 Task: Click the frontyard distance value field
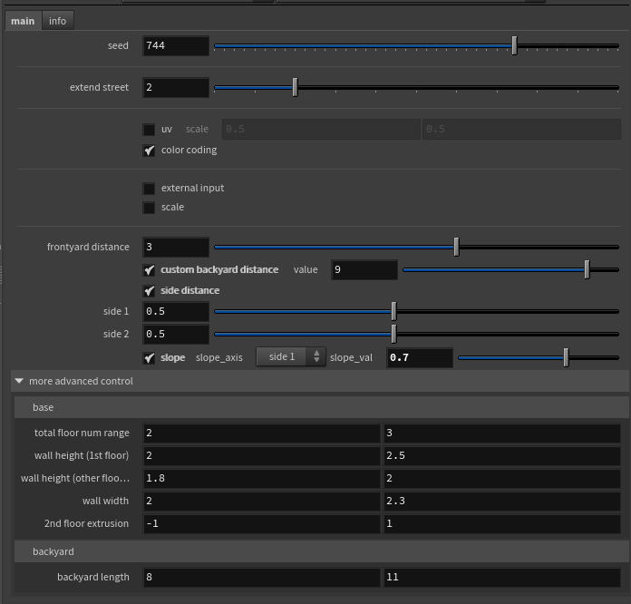point(176,248)
